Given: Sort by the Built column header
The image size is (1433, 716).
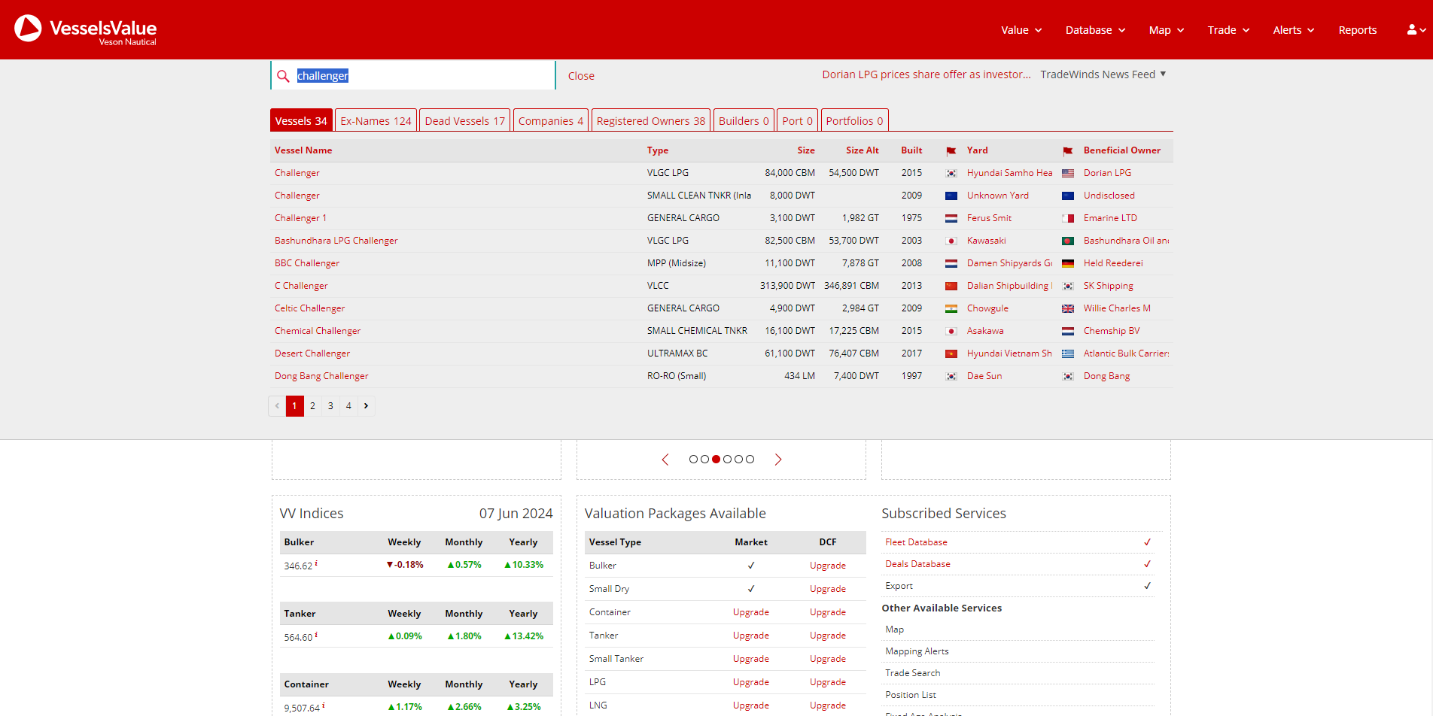Looking at the screenshot, I should (911, 150).
